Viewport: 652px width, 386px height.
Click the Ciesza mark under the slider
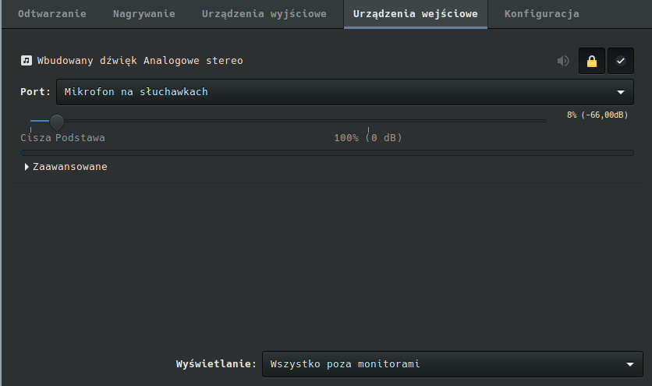tap(35, 138)
